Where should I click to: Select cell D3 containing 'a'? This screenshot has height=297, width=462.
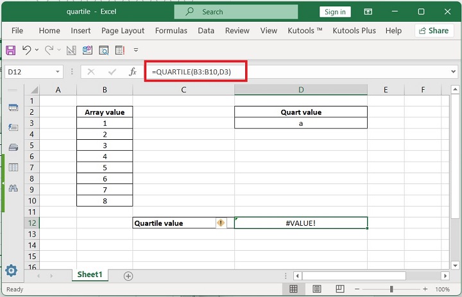pos(301,123)
